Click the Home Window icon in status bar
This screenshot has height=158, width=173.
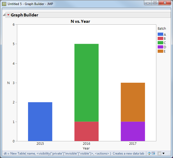point(149,153)
